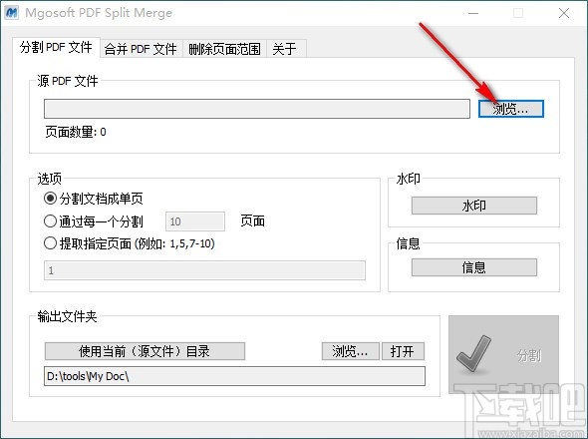The width and height of the screenshot is (588, 439).
Task: Minimize the Mgosoft PDF Split Merge window
Action: 473,14
